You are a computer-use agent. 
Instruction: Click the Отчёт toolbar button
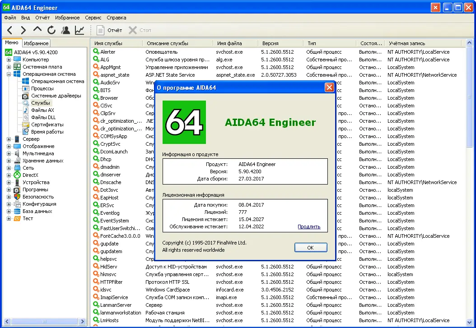[x=109, y=30]
